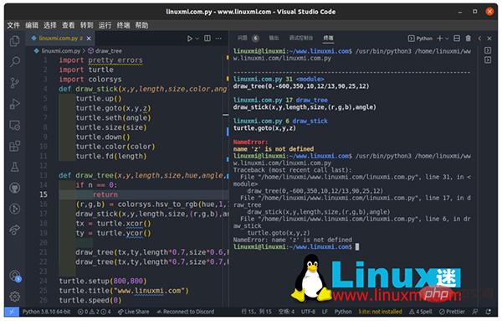Open the Explorer view in activity bar
The image size is (502, 321).
coord(14,41)
